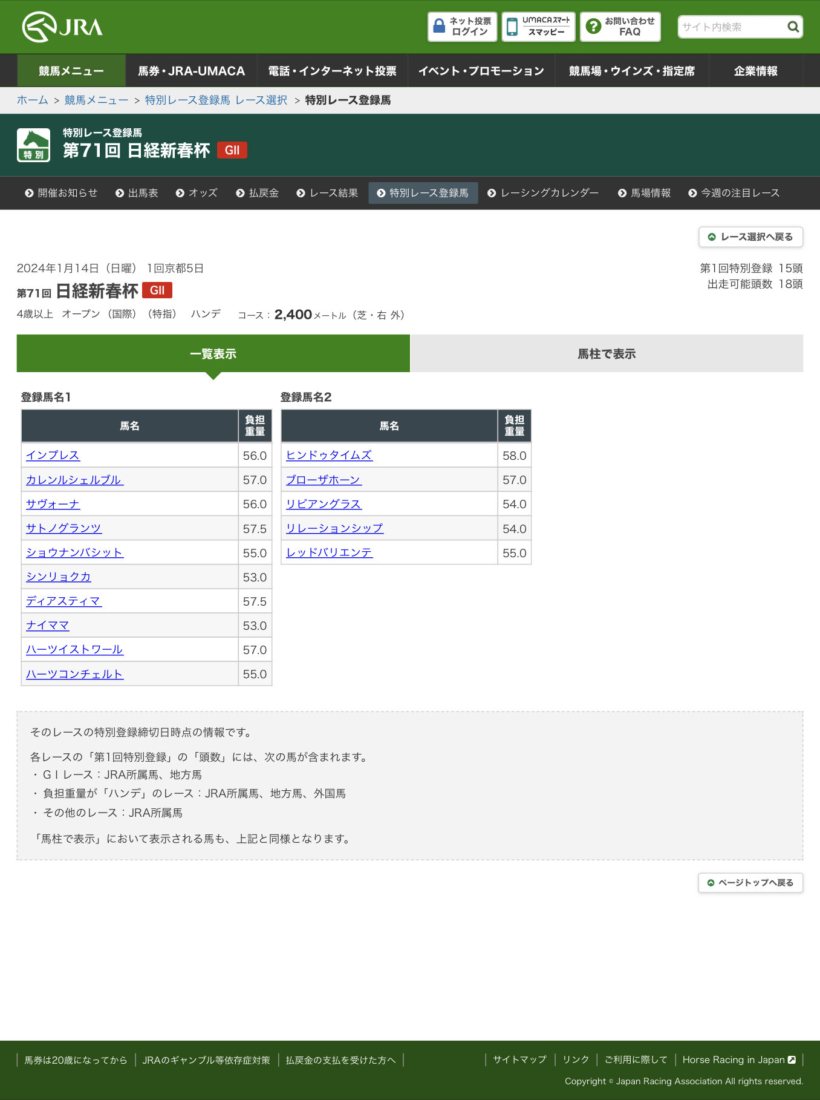
Task: Open レース結果 sub-navigation item
Action: click(x=327, y=193)
